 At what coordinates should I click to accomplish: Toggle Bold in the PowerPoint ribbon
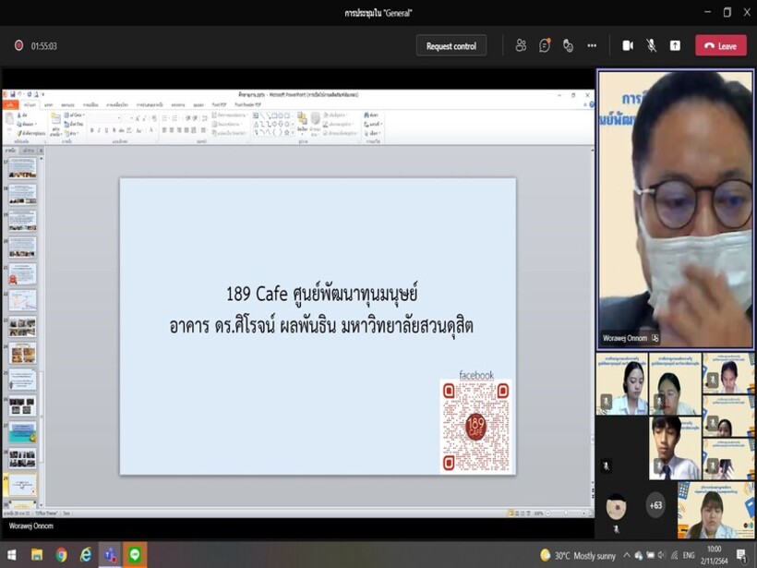pyautogui.click(x=91, y=130)
